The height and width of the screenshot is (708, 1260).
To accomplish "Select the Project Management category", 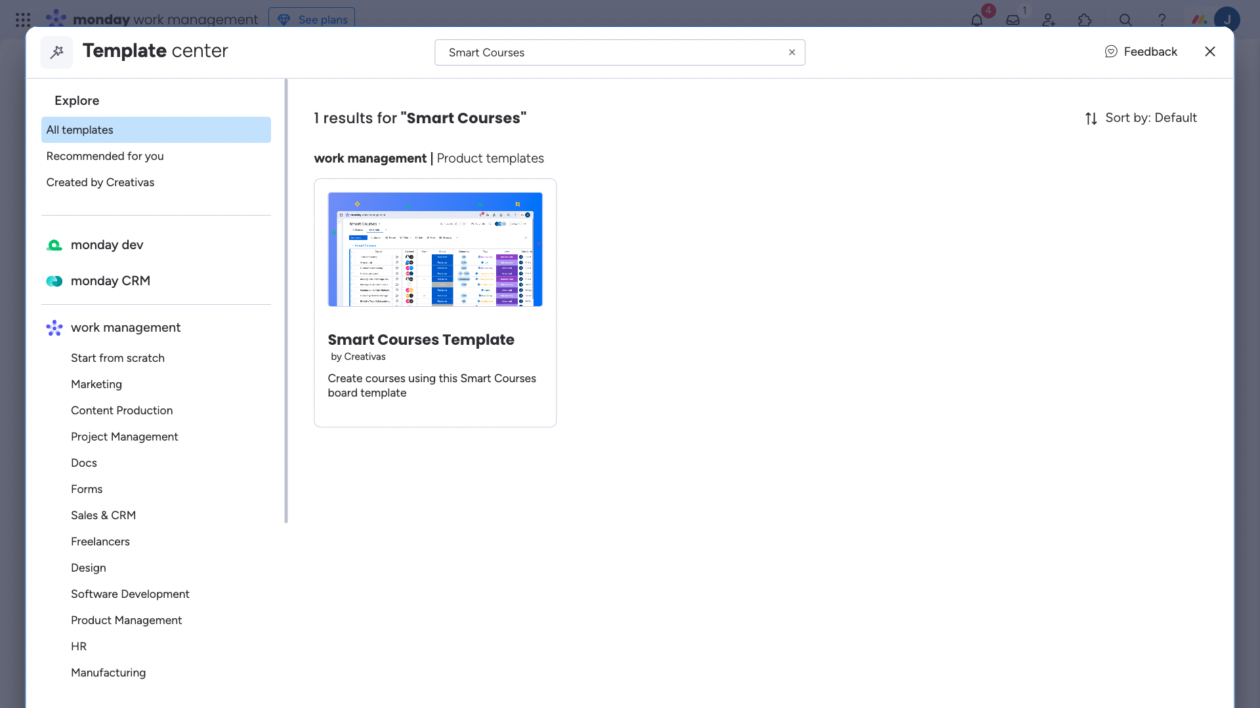I will tap(124, 437).
